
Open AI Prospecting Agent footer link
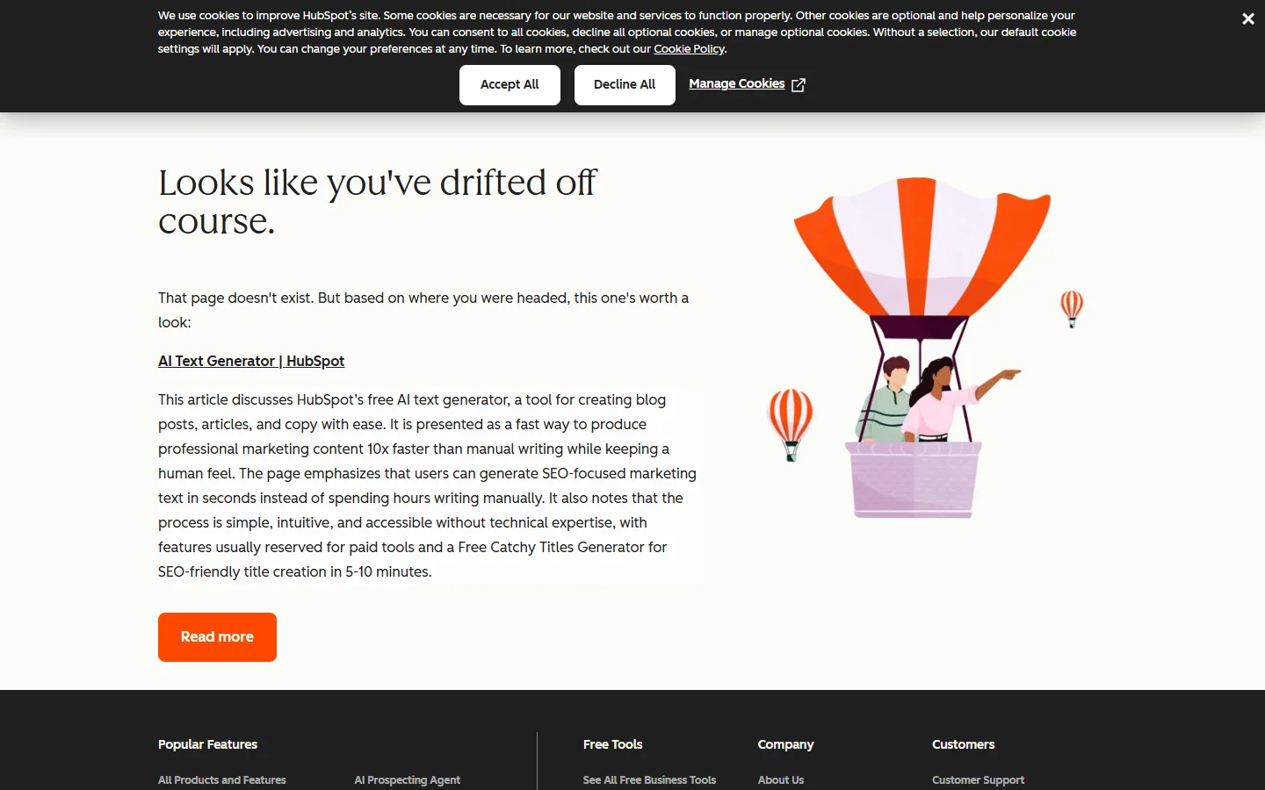[407, 779]
